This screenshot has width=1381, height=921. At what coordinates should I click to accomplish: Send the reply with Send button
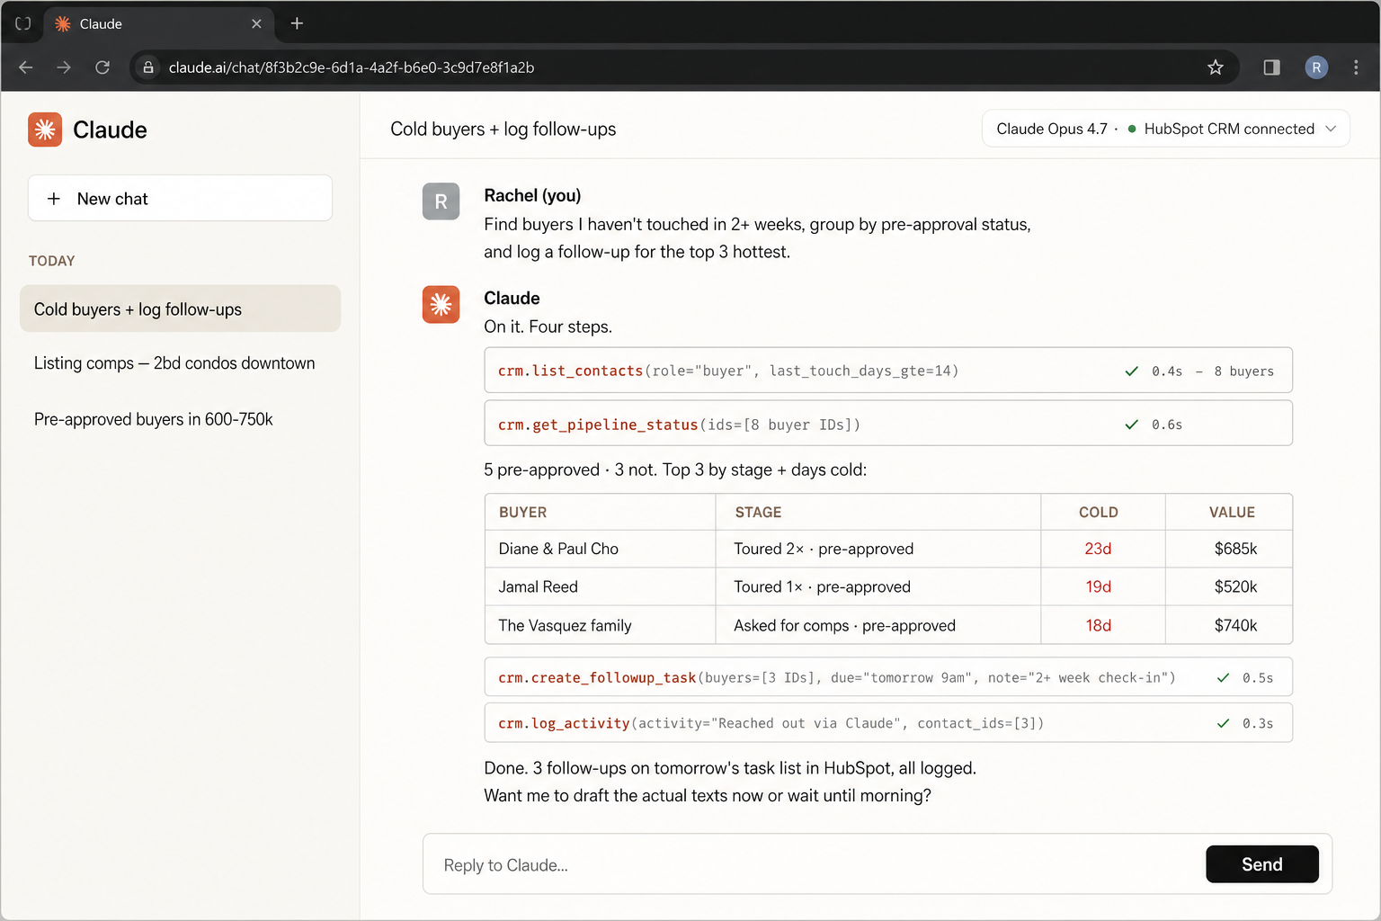click(x=1261, y=864)
